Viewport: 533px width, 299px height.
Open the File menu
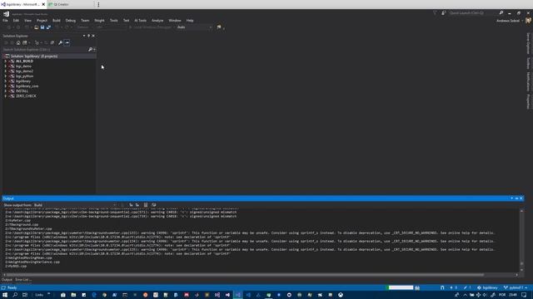pos(5,20)
